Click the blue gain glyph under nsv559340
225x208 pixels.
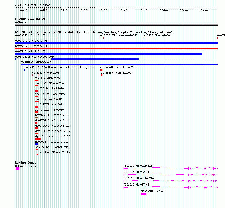pyautogui.click(x=37, y=144)
